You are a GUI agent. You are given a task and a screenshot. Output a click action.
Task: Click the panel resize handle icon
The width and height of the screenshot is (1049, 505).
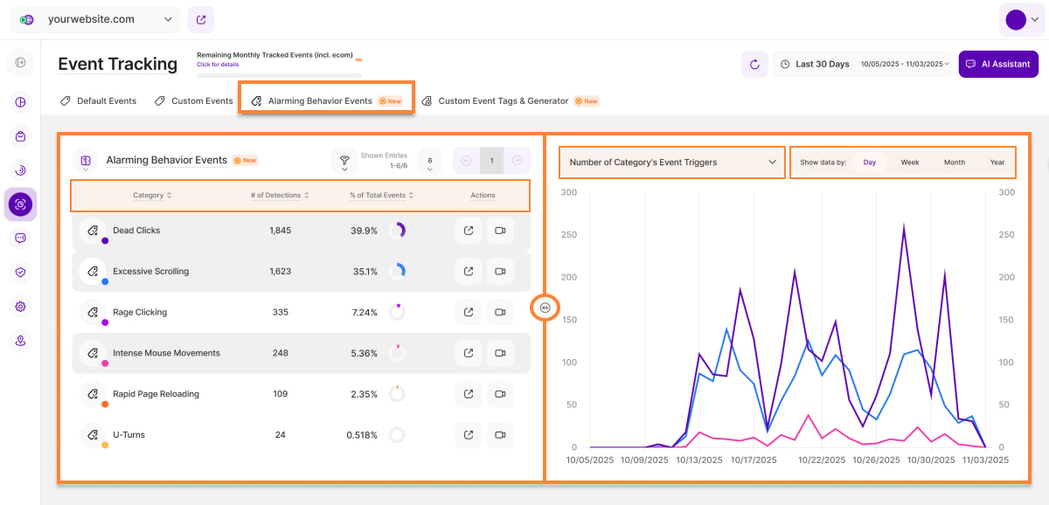[x=545, y=308]
